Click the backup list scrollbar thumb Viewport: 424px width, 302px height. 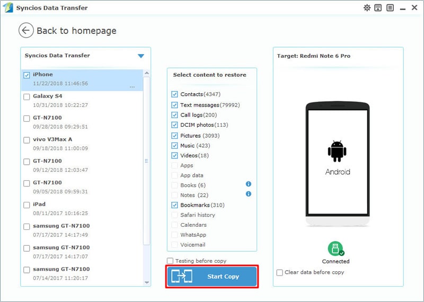tap(146, 161)
